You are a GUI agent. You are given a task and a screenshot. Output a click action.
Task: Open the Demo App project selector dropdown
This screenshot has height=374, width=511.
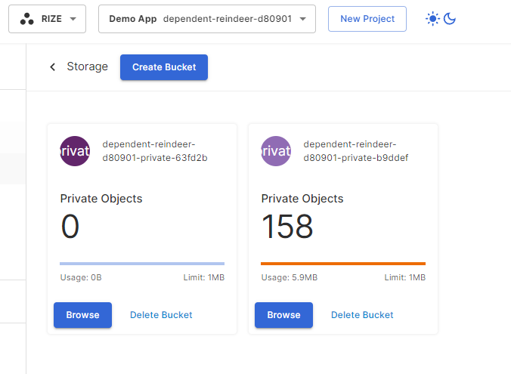206,19
